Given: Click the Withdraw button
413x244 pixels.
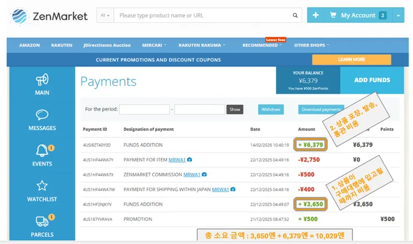Looking at the screenshot, I should [271, 109].
